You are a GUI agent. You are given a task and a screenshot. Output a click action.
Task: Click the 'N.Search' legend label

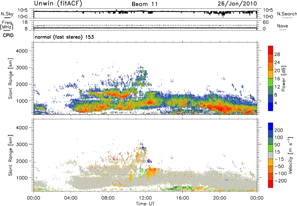click(287, 14)
